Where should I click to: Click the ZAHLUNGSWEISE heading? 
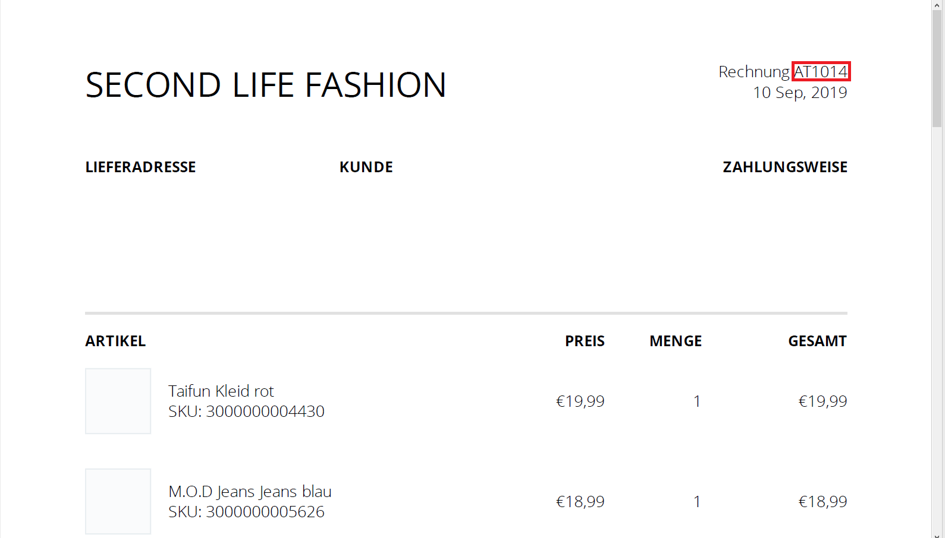click(x=785, y=167)
